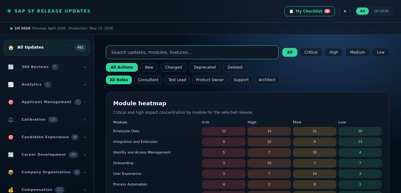Filter by Architect role
Viewport: 401px width, 193px height.
point(267,80)
